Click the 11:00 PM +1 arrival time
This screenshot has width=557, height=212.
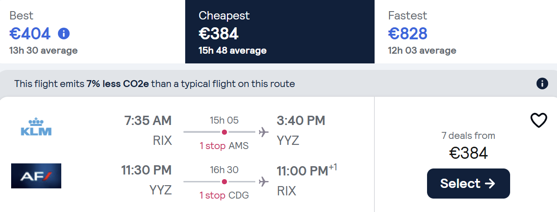click(x=307, y=170)
